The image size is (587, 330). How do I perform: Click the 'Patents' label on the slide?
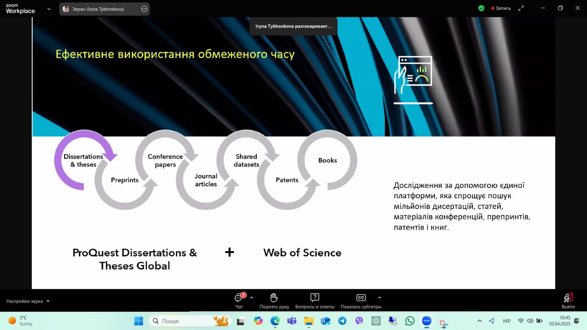[x=287, y=180]
